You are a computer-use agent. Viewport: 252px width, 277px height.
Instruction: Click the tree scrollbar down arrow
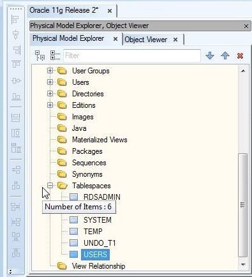point(243,265)
